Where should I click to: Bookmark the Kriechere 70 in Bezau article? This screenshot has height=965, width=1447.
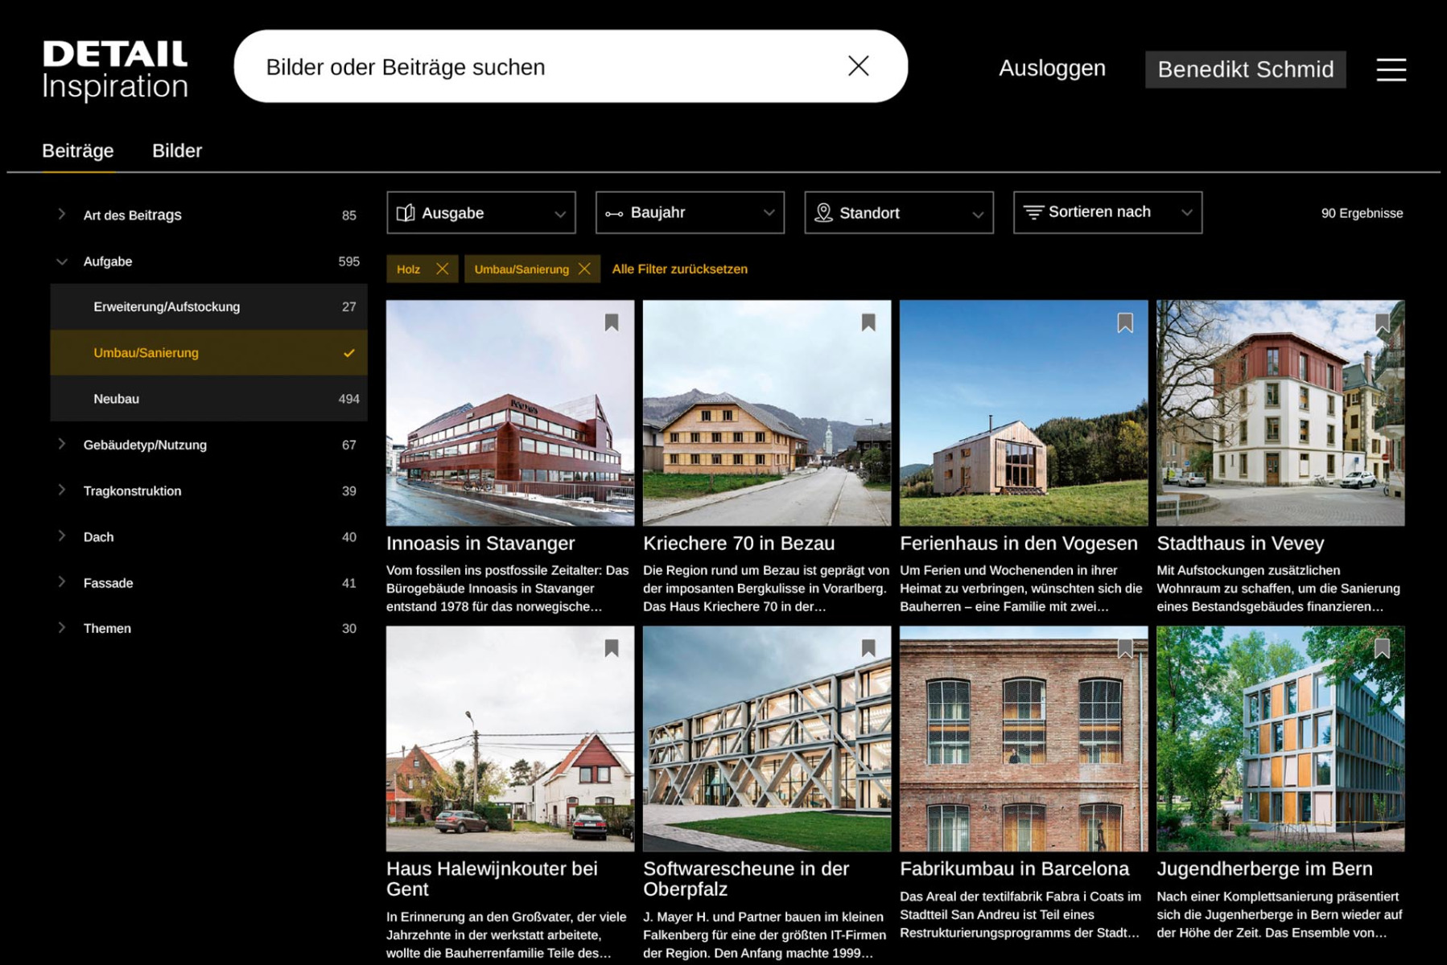click(868, 322)
